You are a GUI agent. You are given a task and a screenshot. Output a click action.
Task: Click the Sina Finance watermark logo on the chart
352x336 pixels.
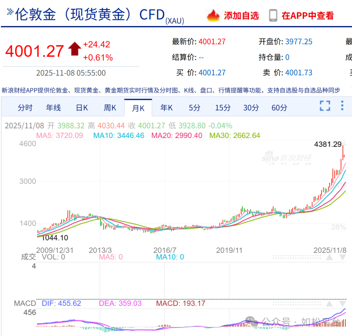tap(287, 158)
